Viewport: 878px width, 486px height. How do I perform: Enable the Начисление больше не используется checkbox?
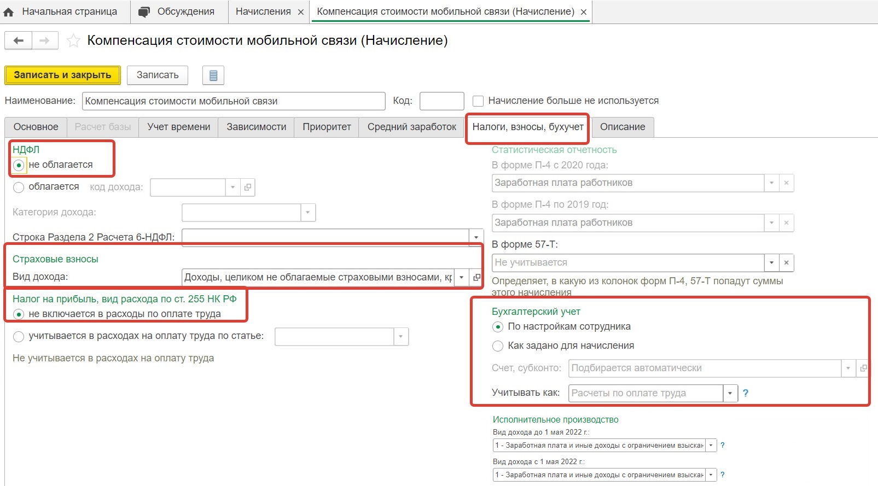(478, 101)
